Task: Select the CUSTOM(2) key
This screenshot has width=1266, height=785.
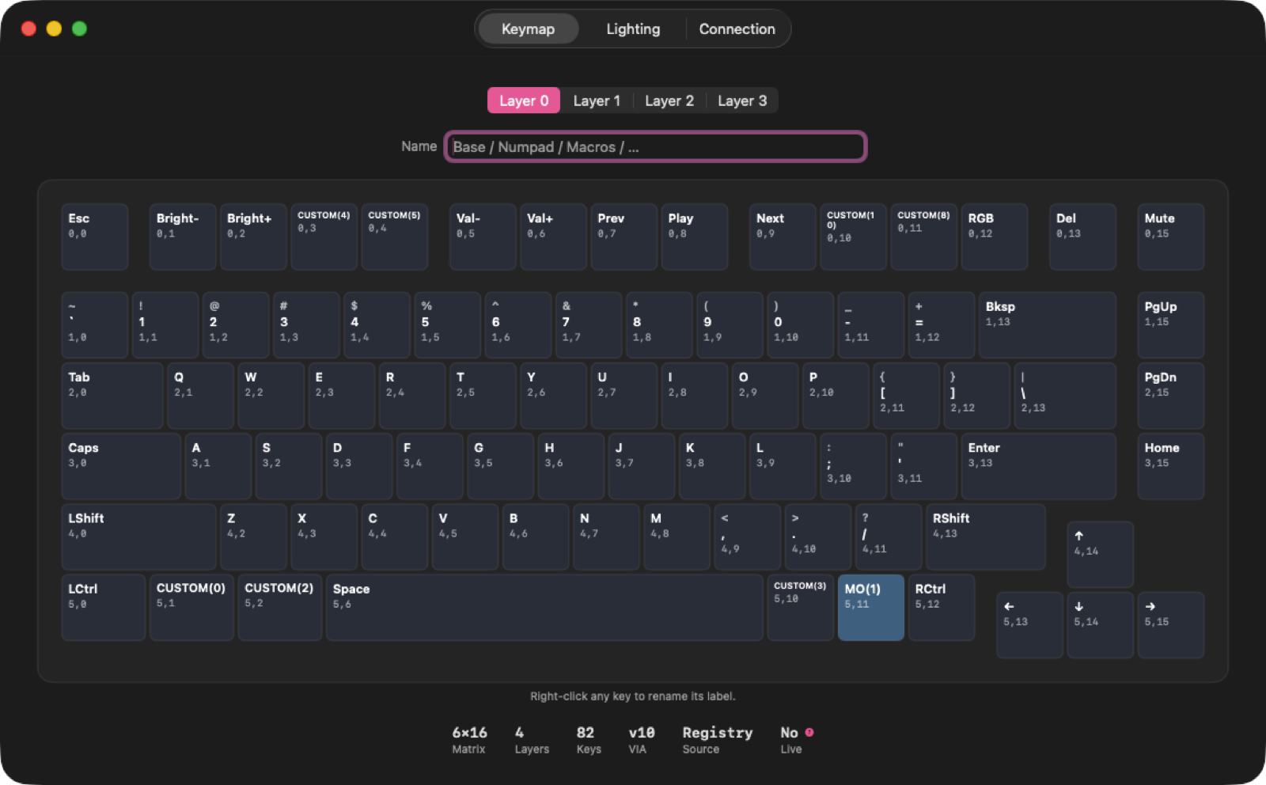Action: (280, 607)
